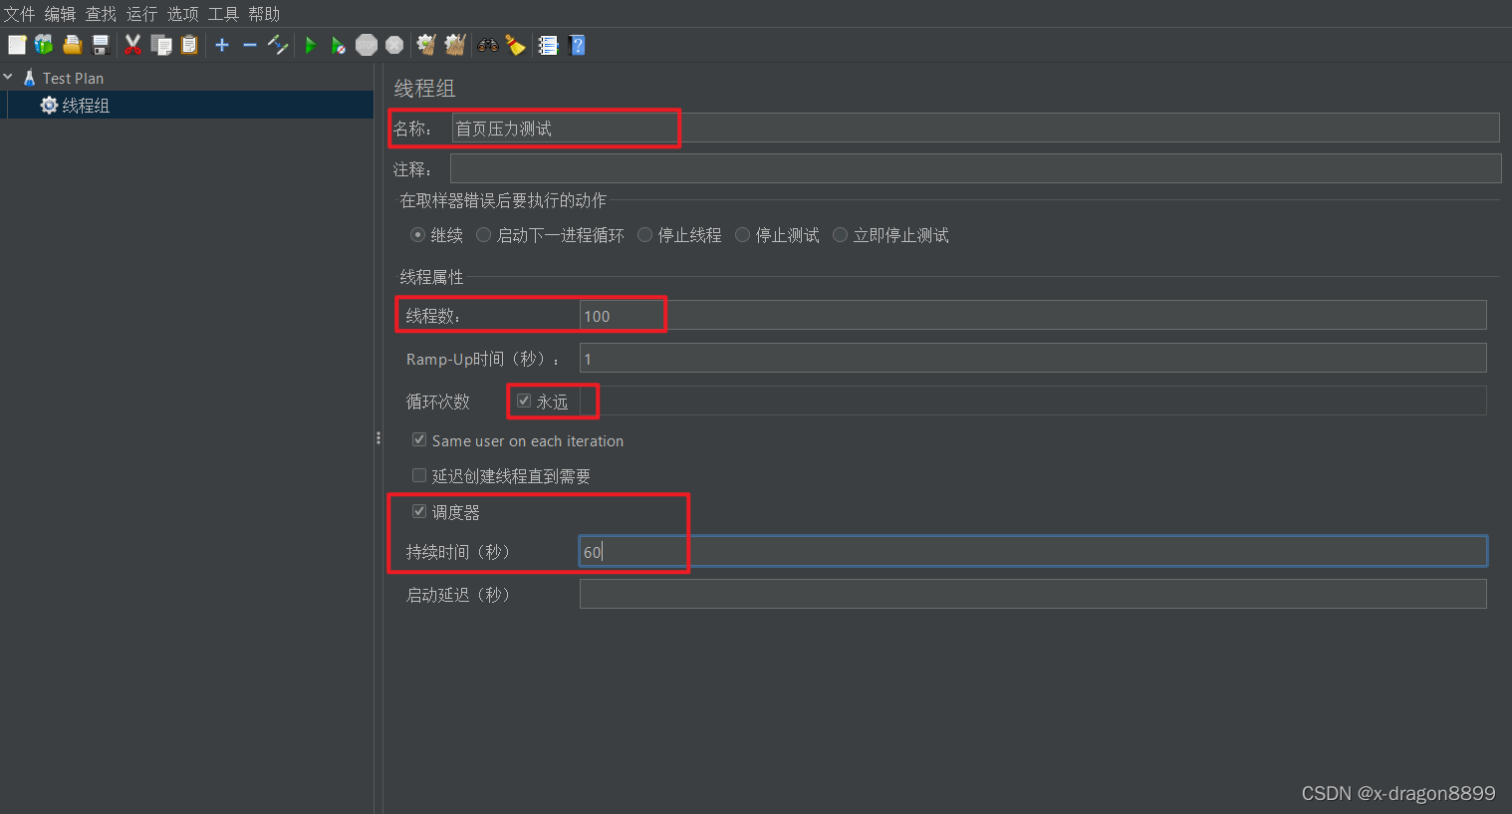Click the 启动延迟 input field
The image size is (1512, 814).
pyautogui.click(x=1033, y=594)
